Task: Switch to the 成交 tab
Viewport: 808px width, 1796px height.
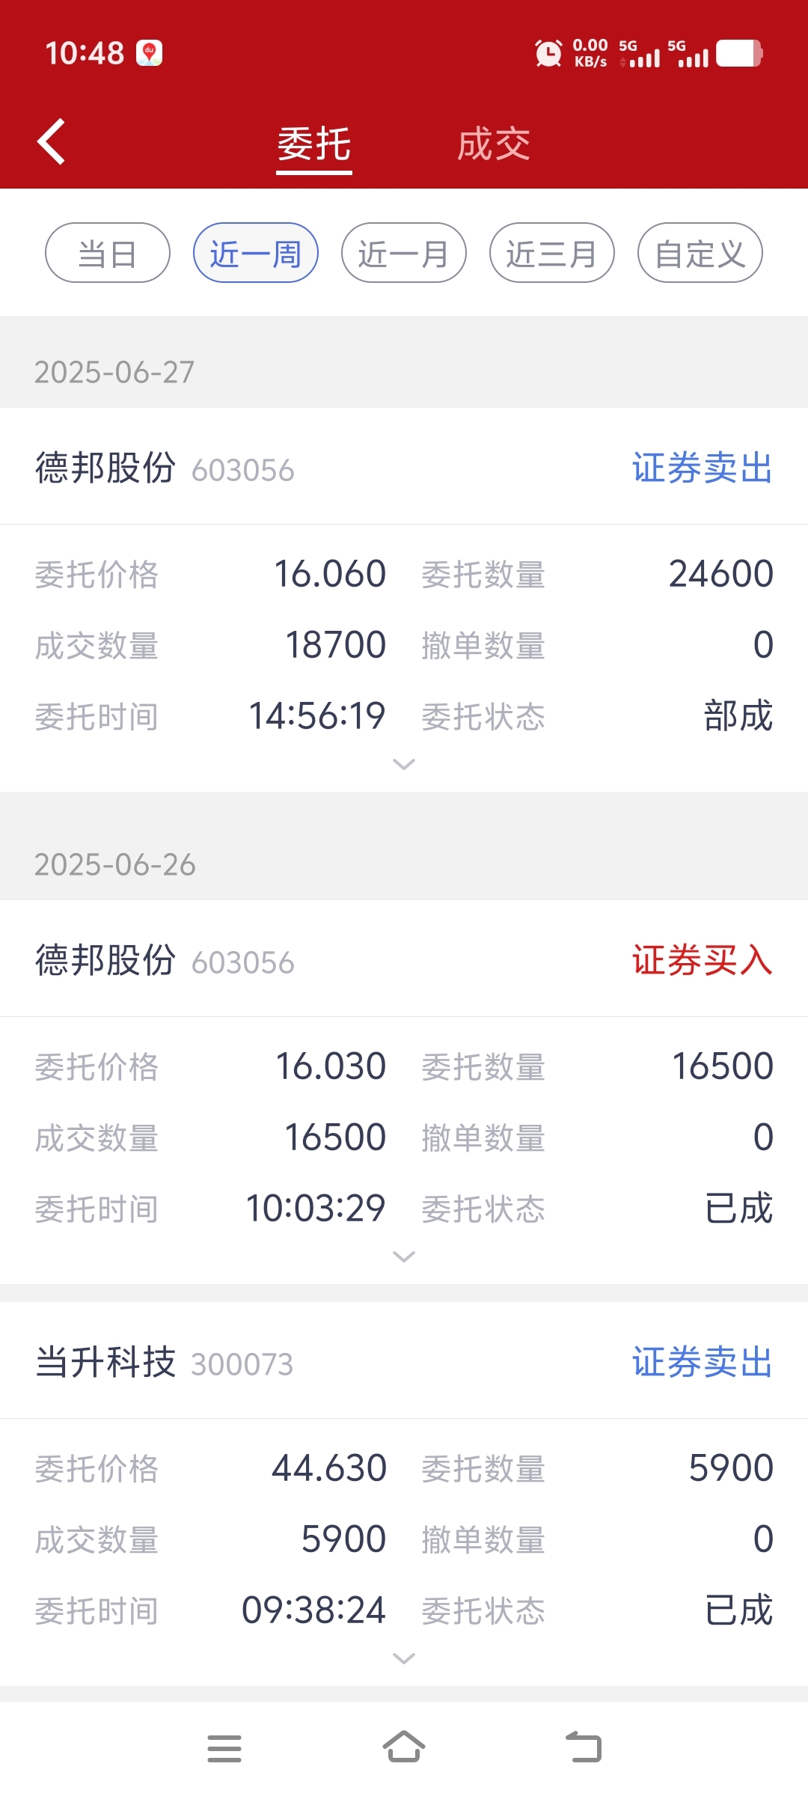Action: click(494, 144)
